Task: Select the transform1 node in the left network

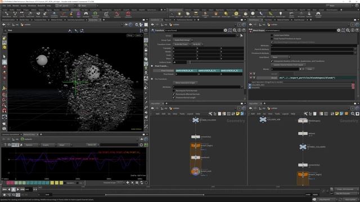Action: [195, 158]
